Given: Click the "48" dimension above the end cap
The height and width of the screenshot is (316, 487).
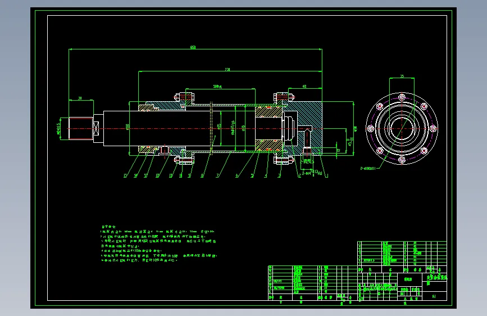Looking at the screenshot, I should (x=304, y=86).
